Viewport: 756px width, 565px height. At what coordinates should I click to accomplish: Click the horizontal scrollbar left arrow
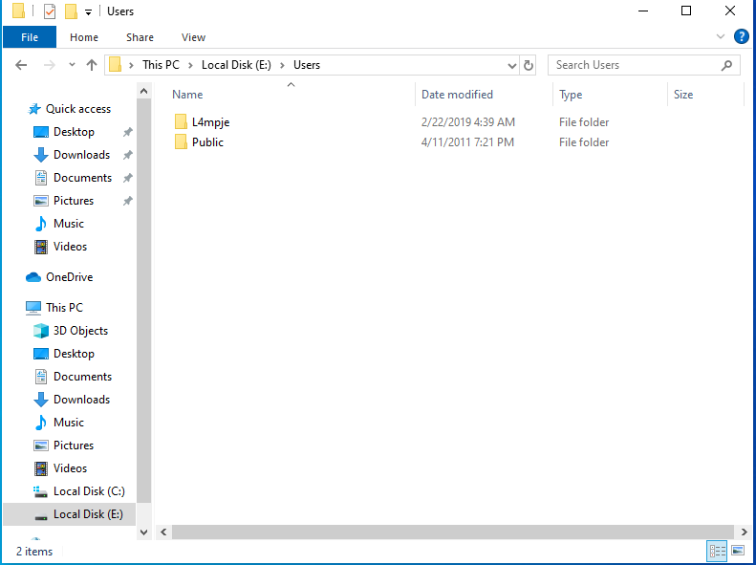point(164,532)
